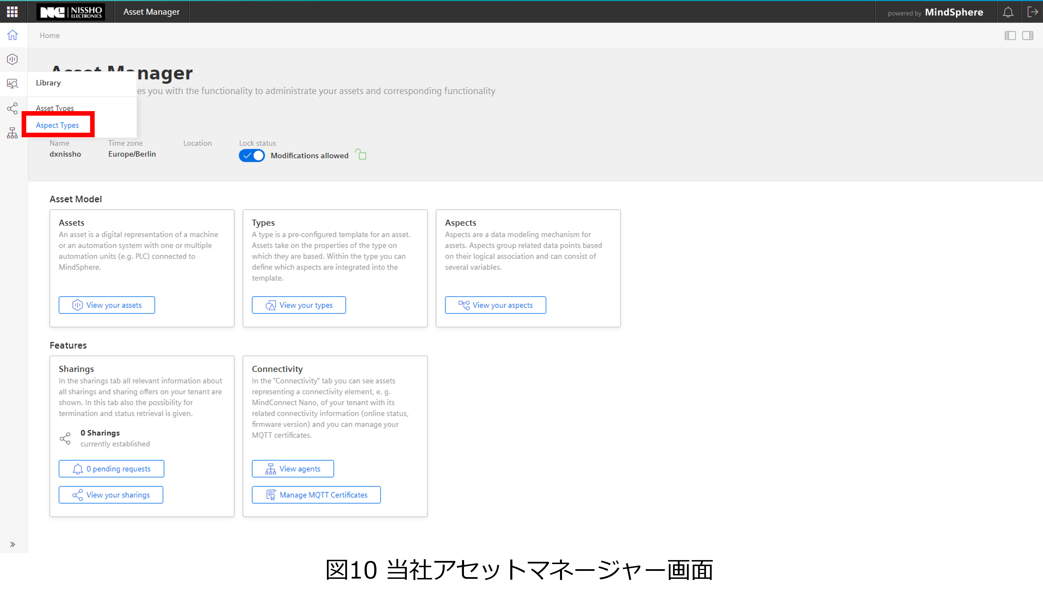Open the Library sidebar icon

tap(13, 84)
